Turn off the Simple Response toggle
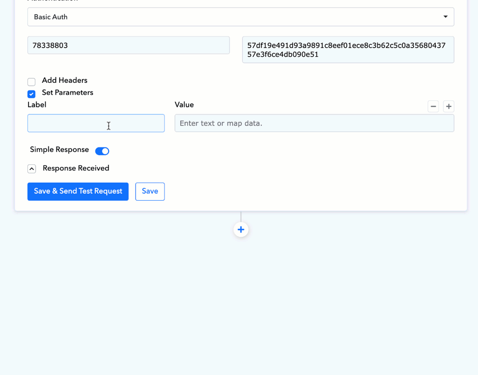The width and height of the screenshot is (478, 375). coord(102,151)
